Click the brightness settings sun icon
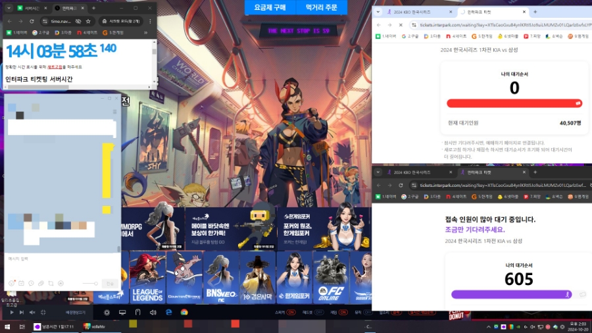This screenshot has height=333, width=592. point(107,312)
